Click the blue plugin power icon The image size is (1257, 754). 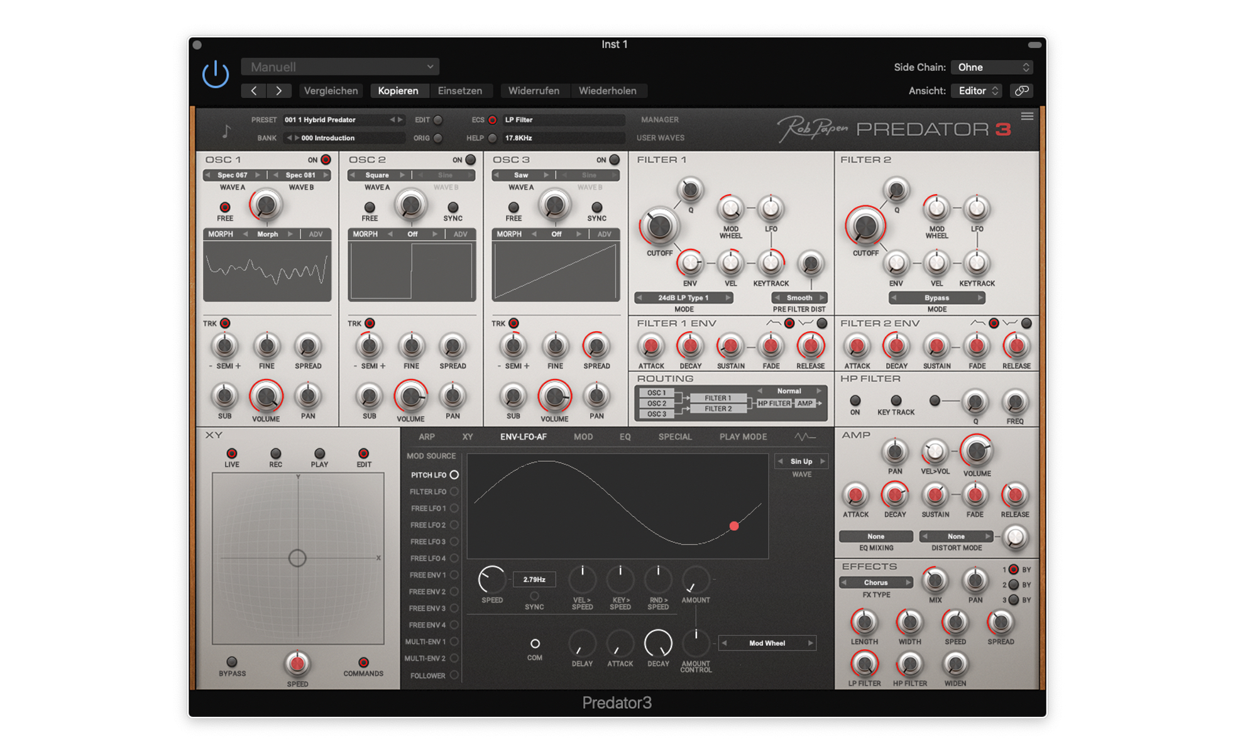pos(216,74)
